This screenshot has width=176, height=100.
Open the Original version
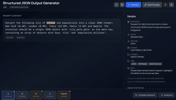pos(64,95)
